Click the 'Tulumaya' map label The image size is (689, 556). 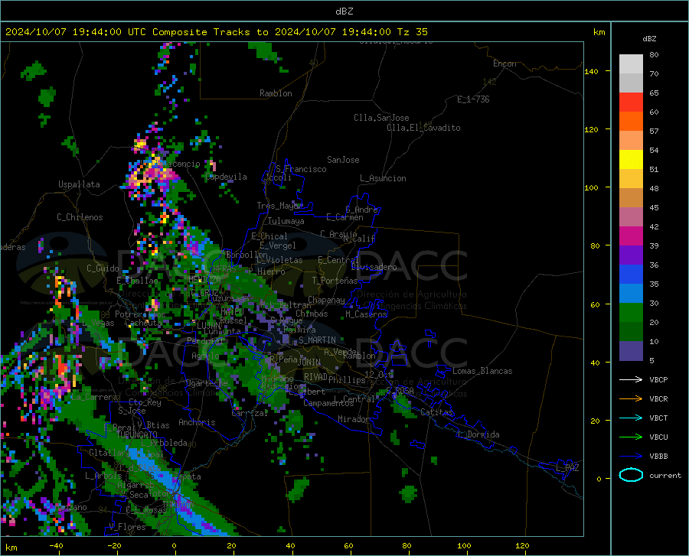[286, 221]
